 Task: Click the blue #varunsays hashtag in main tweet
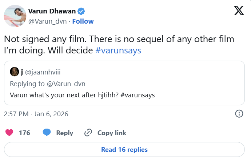118,50
